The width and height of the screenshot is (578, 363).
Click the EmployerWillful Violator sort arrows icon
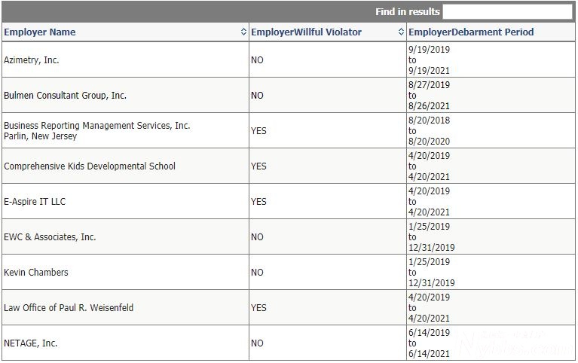401,32
